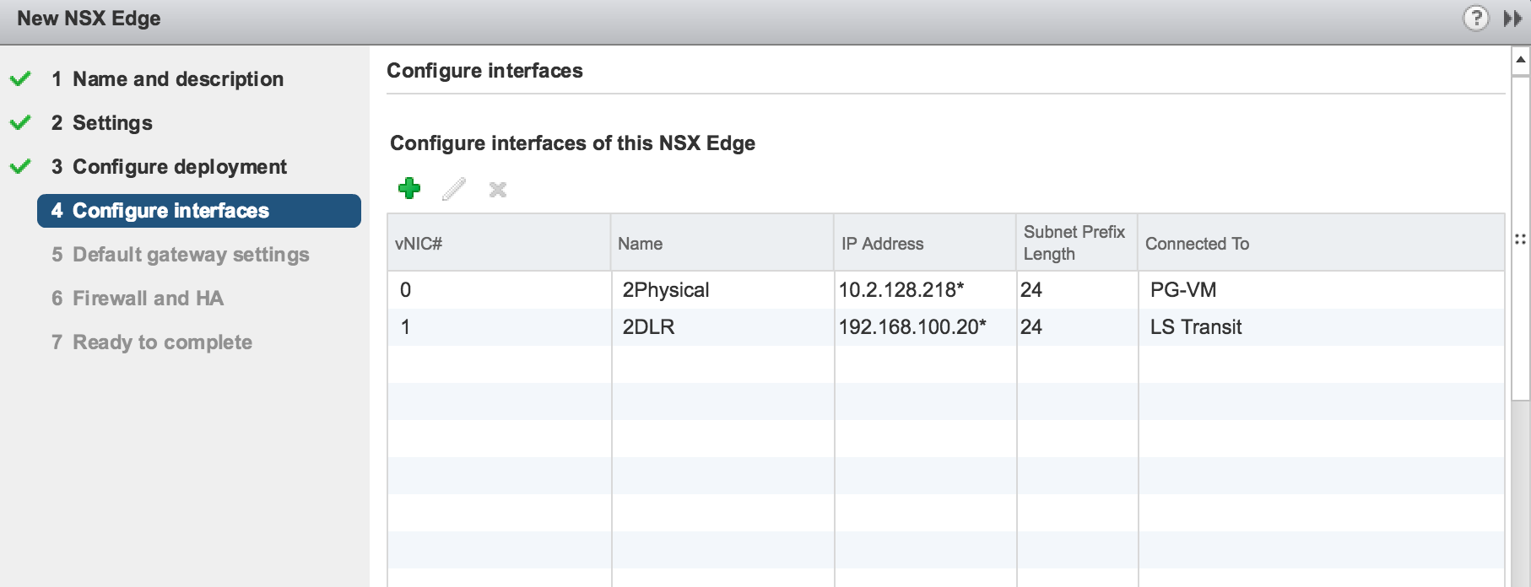Open step 3 Configure deployment

[169, 167]
